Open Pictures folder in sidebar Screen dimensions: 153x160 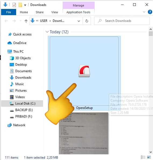point(21,91)
